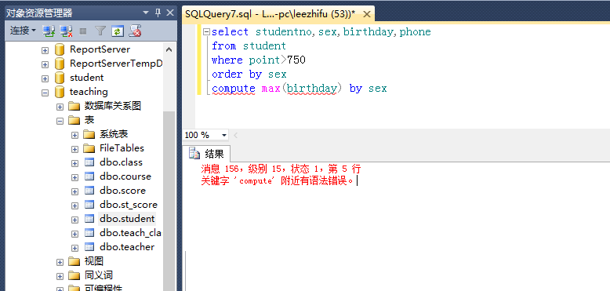Expand the student database node
This screenshot has width=610, height=291.
click(x=45, y=78)
